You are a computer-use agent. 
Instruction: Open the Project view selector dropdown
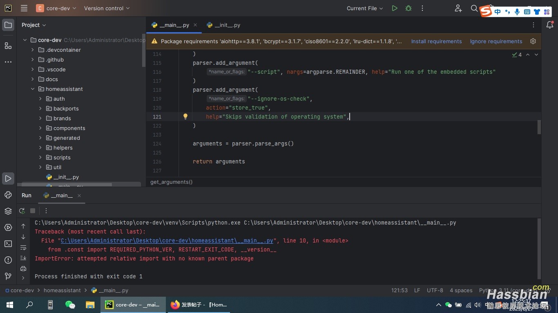point(34,25)
